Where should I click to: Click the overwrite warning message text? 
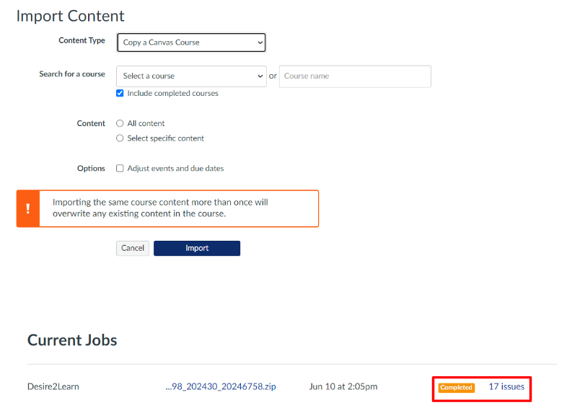160,208
